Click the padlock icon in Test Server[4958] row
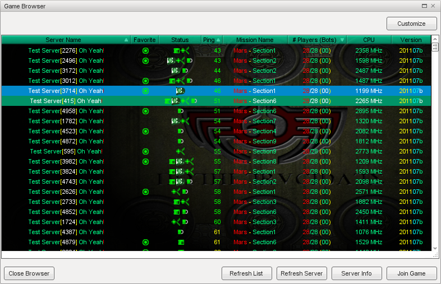 click(181, 111)
